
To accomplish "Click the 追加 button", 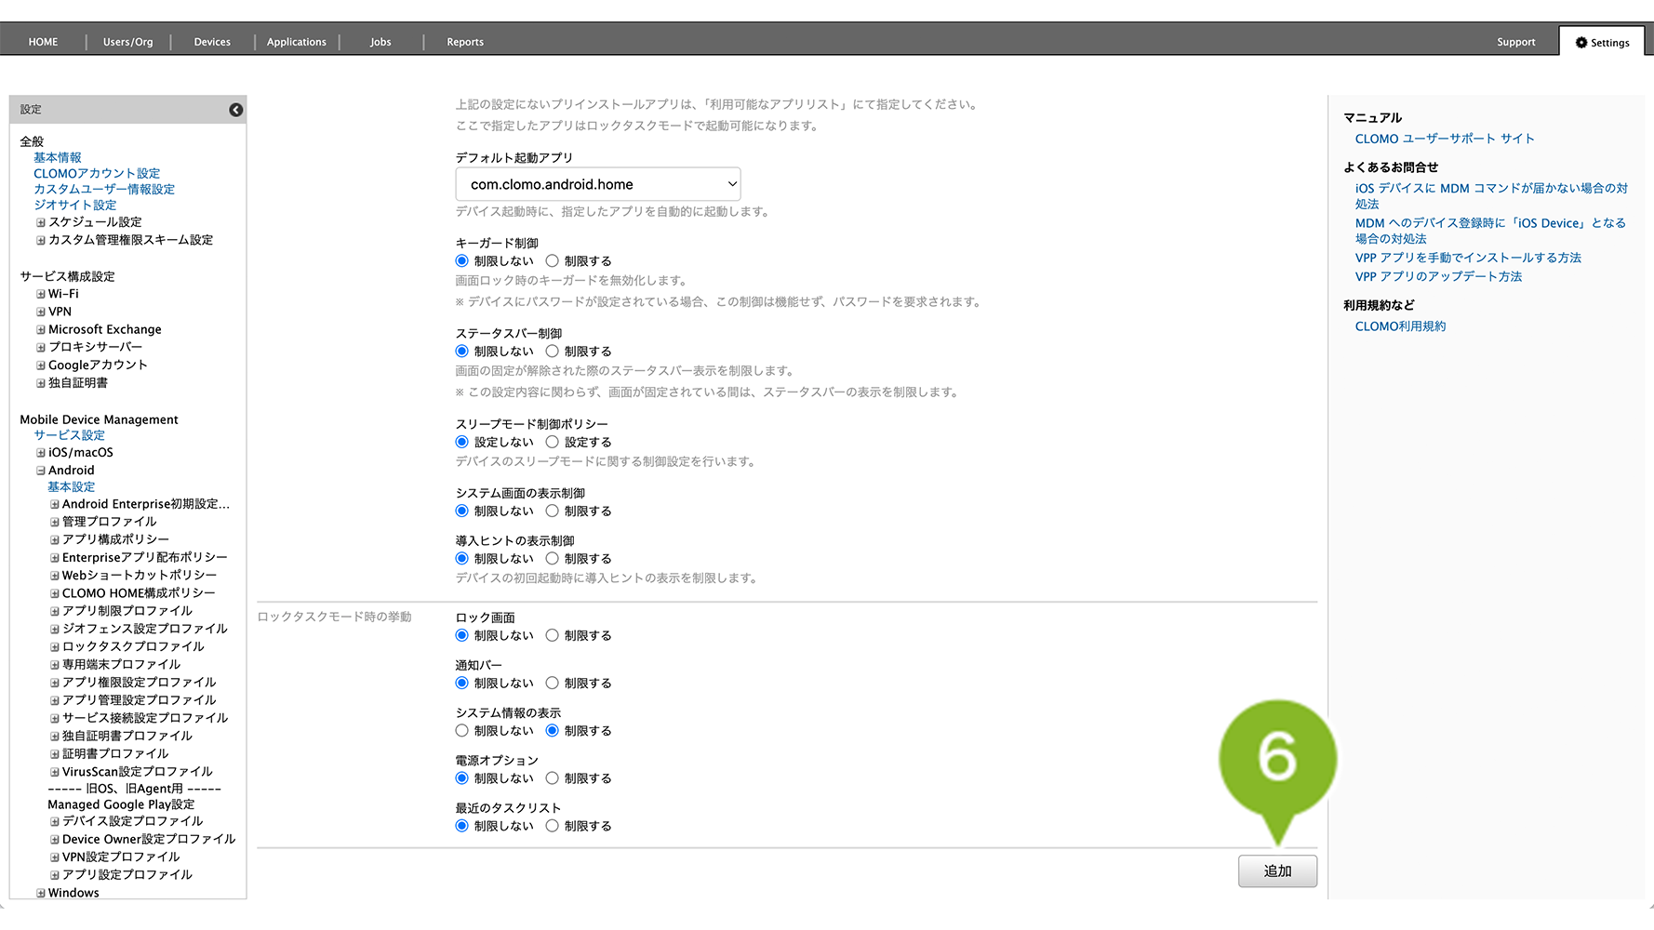I will pos(1277,871).
